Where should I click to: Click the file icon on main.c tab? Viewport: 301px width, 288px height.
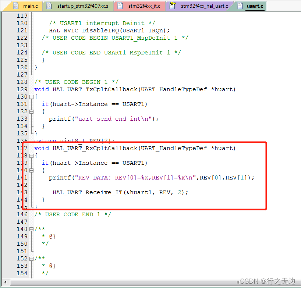coord(16,6)
